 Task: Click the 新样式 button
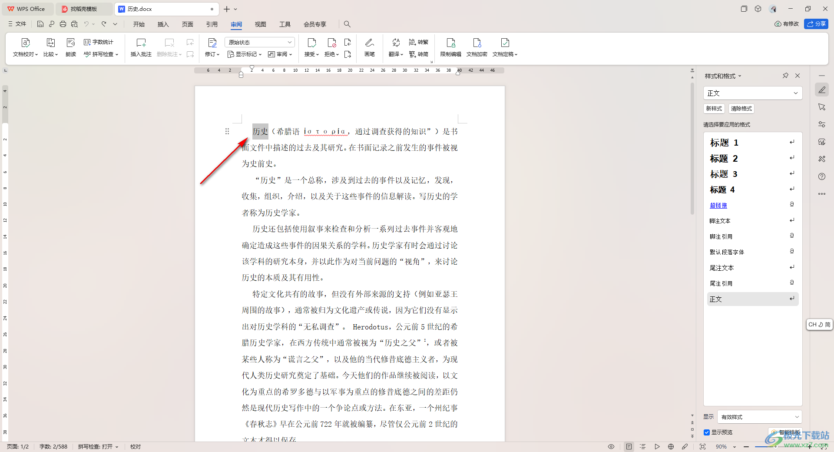click(714, 109)
